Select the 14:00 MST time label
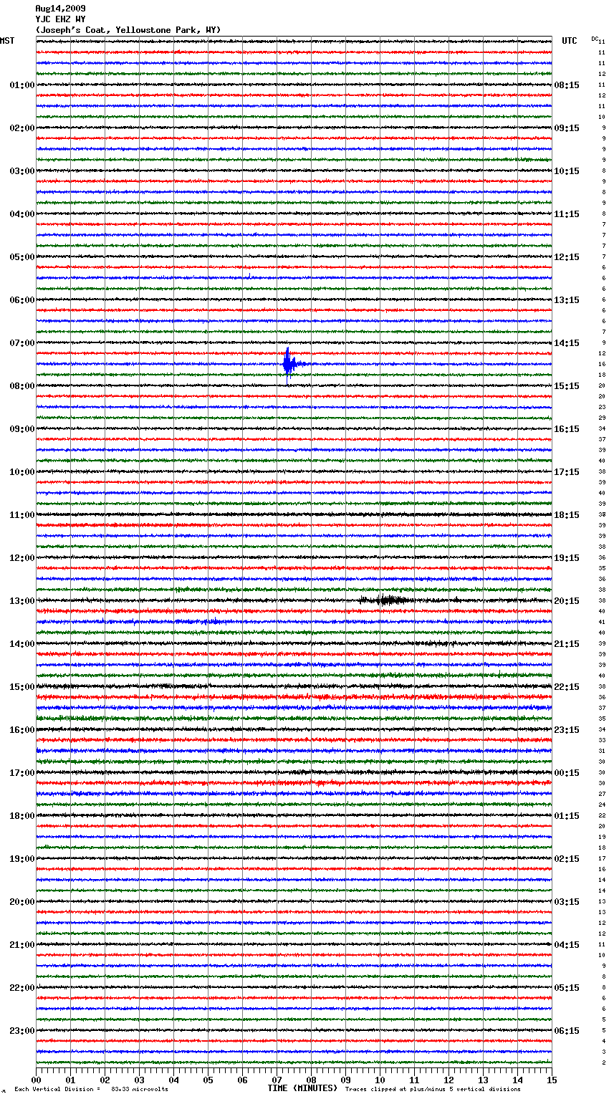Image resolution: width=609 pixels, height=1099 pixels. [x=22, y=644]
